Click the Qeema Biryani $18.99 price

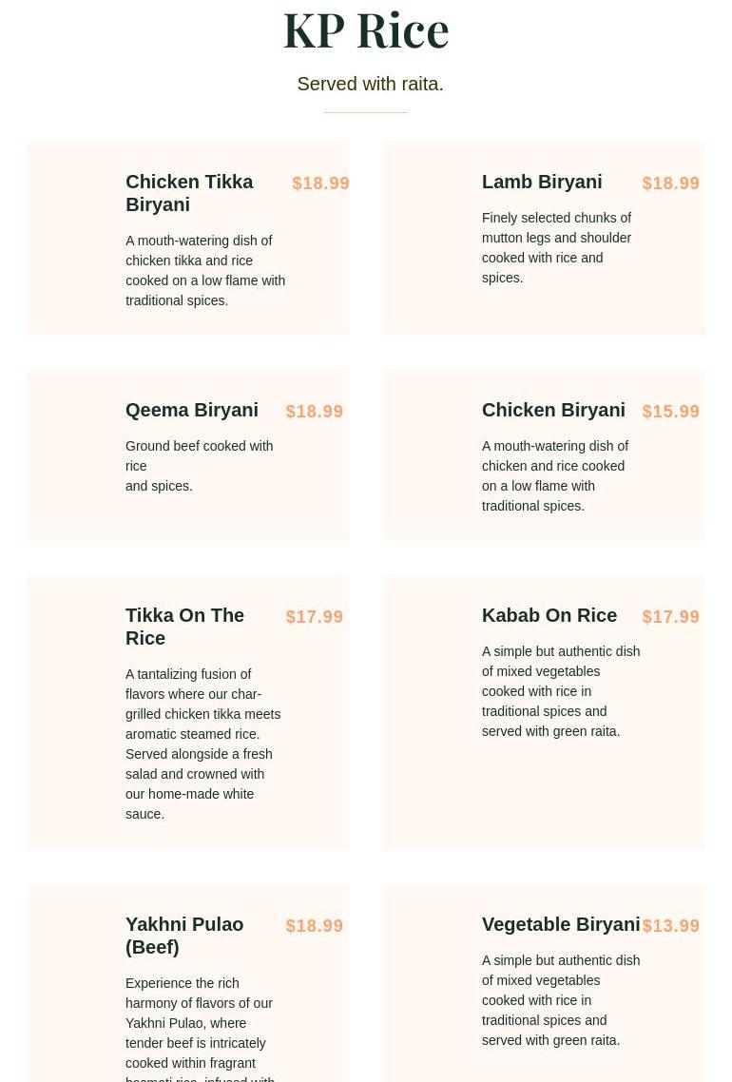pyautogui.click(x=315, y=412)
